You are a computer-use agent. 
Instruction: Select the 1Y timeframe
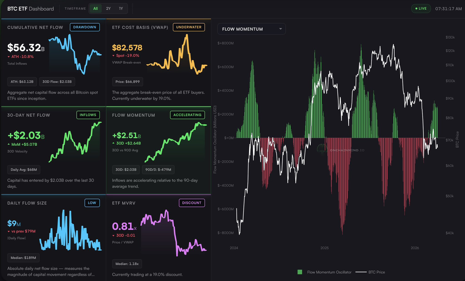point(120,8)
